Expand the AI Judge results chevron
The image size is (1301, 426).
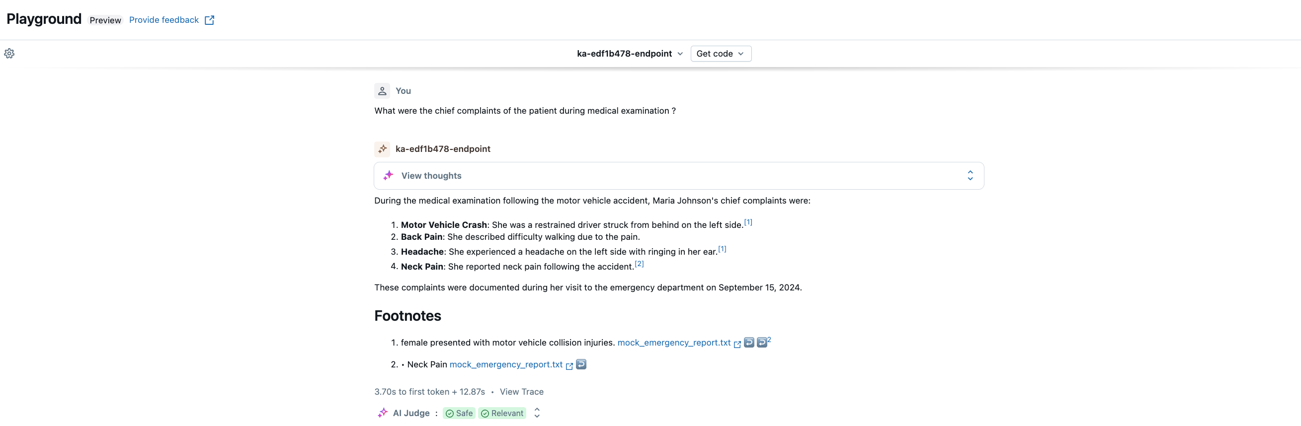(x=537, y=414)
